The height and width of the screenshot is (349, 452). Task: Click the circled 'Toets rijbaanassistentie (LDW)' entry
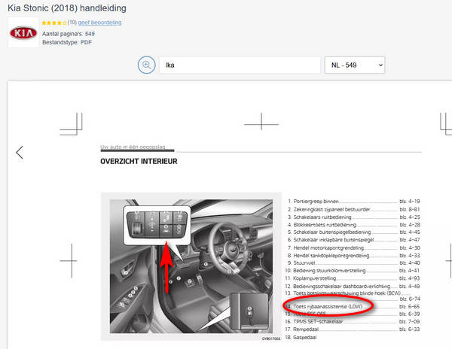pyautogui.click(x=324, y=307)
